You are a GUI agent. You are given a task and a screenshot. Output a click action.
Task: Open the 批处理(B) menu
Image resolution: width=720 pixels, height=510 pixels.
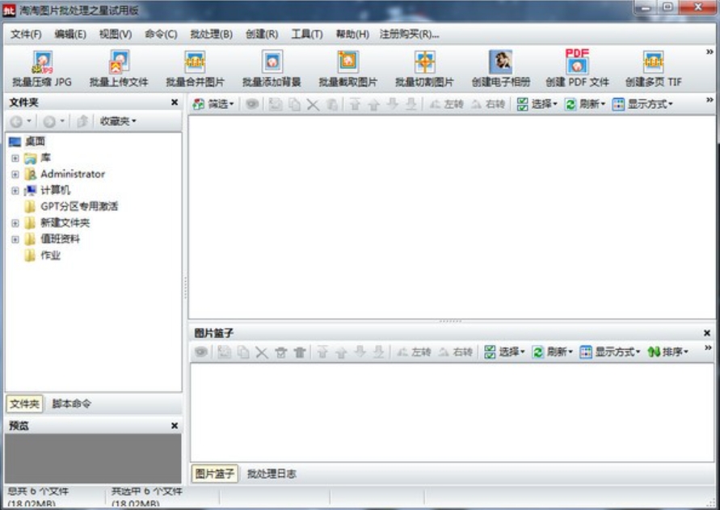[211, 35]
